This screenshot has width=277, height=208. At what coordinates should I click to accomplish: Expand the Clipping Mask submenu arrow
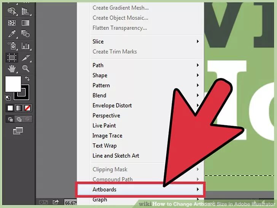(x=198, y=169)
